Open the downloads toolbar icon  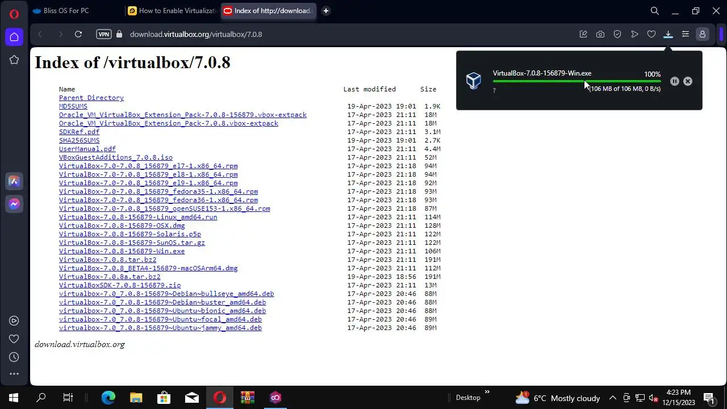(668, 34)
